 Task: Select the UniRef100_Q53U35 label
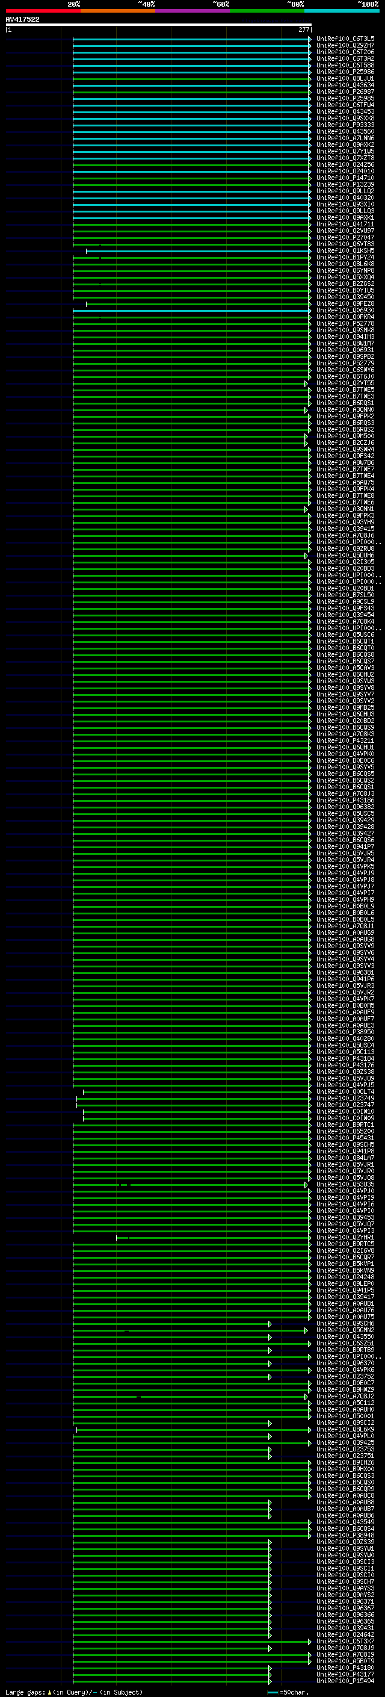pyautogui.click(x=345, y=1185)
